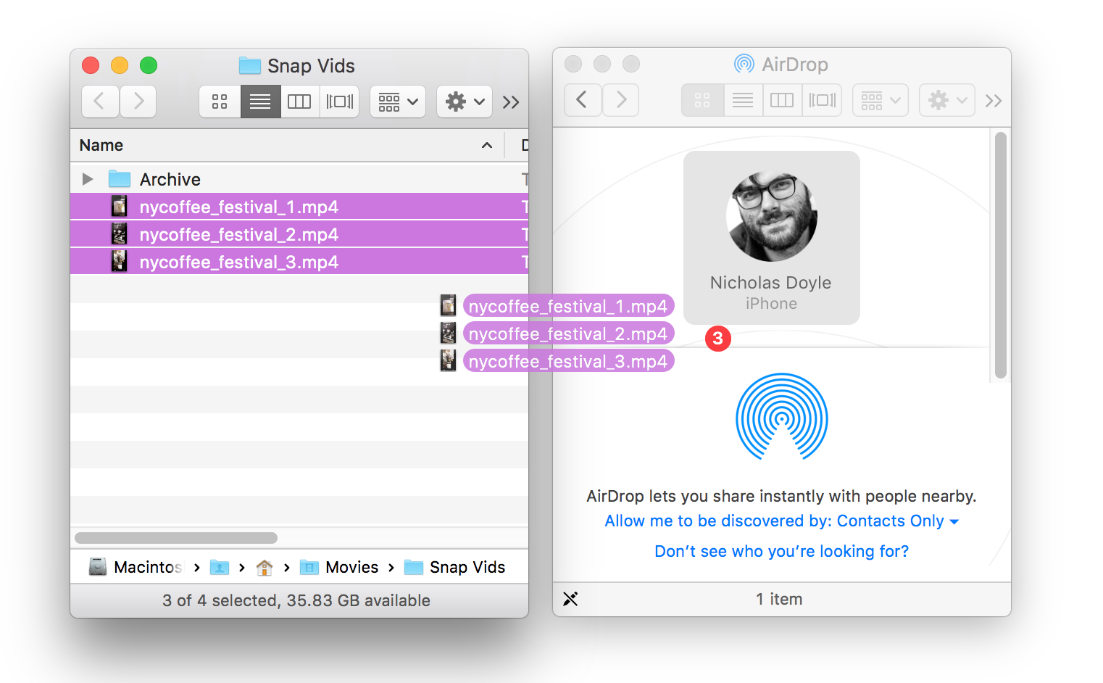Click vertical scrollbar in AirDrop window
This screenshot has height=683, width=1103.
pos(1001,255)
